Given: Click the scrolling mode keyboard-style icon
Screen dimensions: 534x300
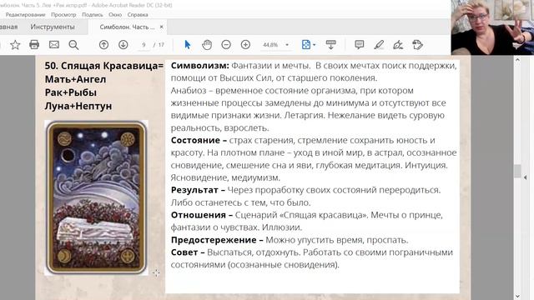Looking at the screenshot, I should [x=330, y=44].
